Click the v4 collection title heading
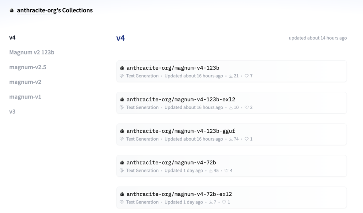 [120, 37]
